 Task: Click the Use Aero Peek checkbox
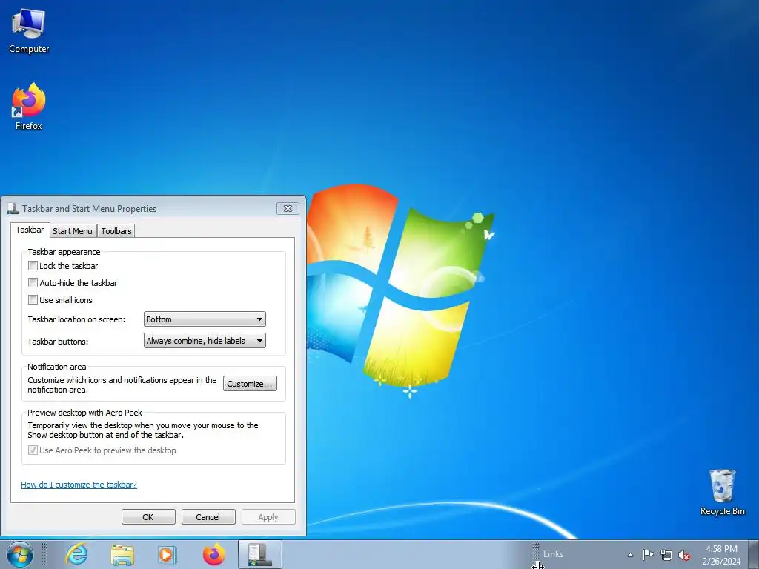click(x=33, y=450)
